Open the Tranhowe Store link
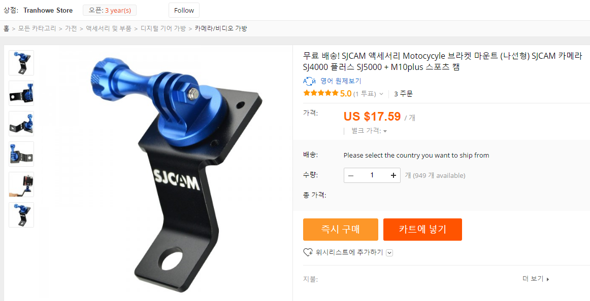The height and width of the screenshot is (301, 590). point(48,10)
